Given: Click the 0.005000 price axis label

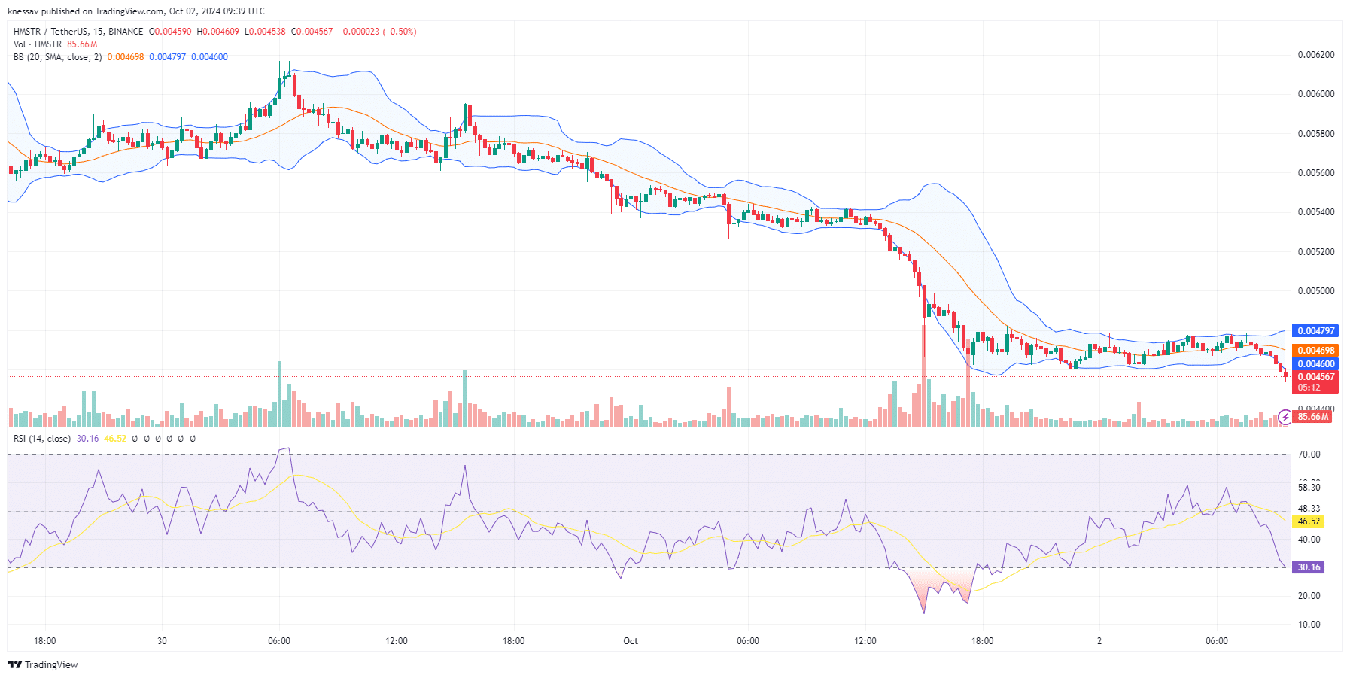Looking at the screenshot, I should [x=1316, y=291].
